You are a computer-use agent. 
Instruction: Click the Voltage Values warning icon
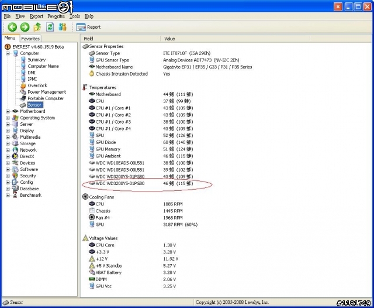pos(85,238)
